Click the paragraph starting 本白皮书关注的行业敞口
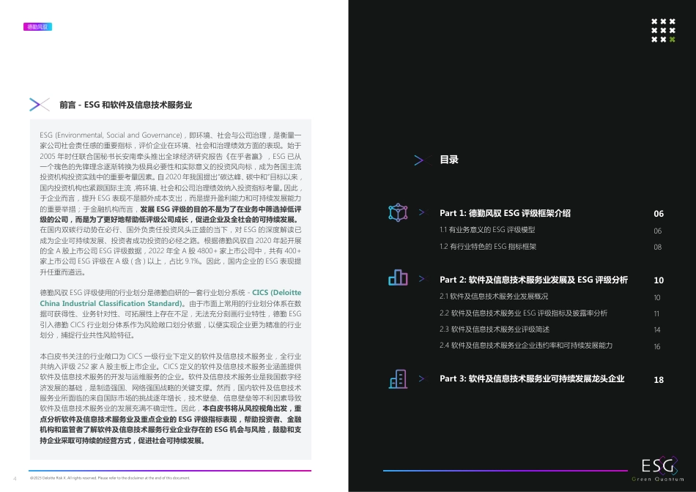The width and height of the screenshot is (696, 492). click(x=171, y=398)
